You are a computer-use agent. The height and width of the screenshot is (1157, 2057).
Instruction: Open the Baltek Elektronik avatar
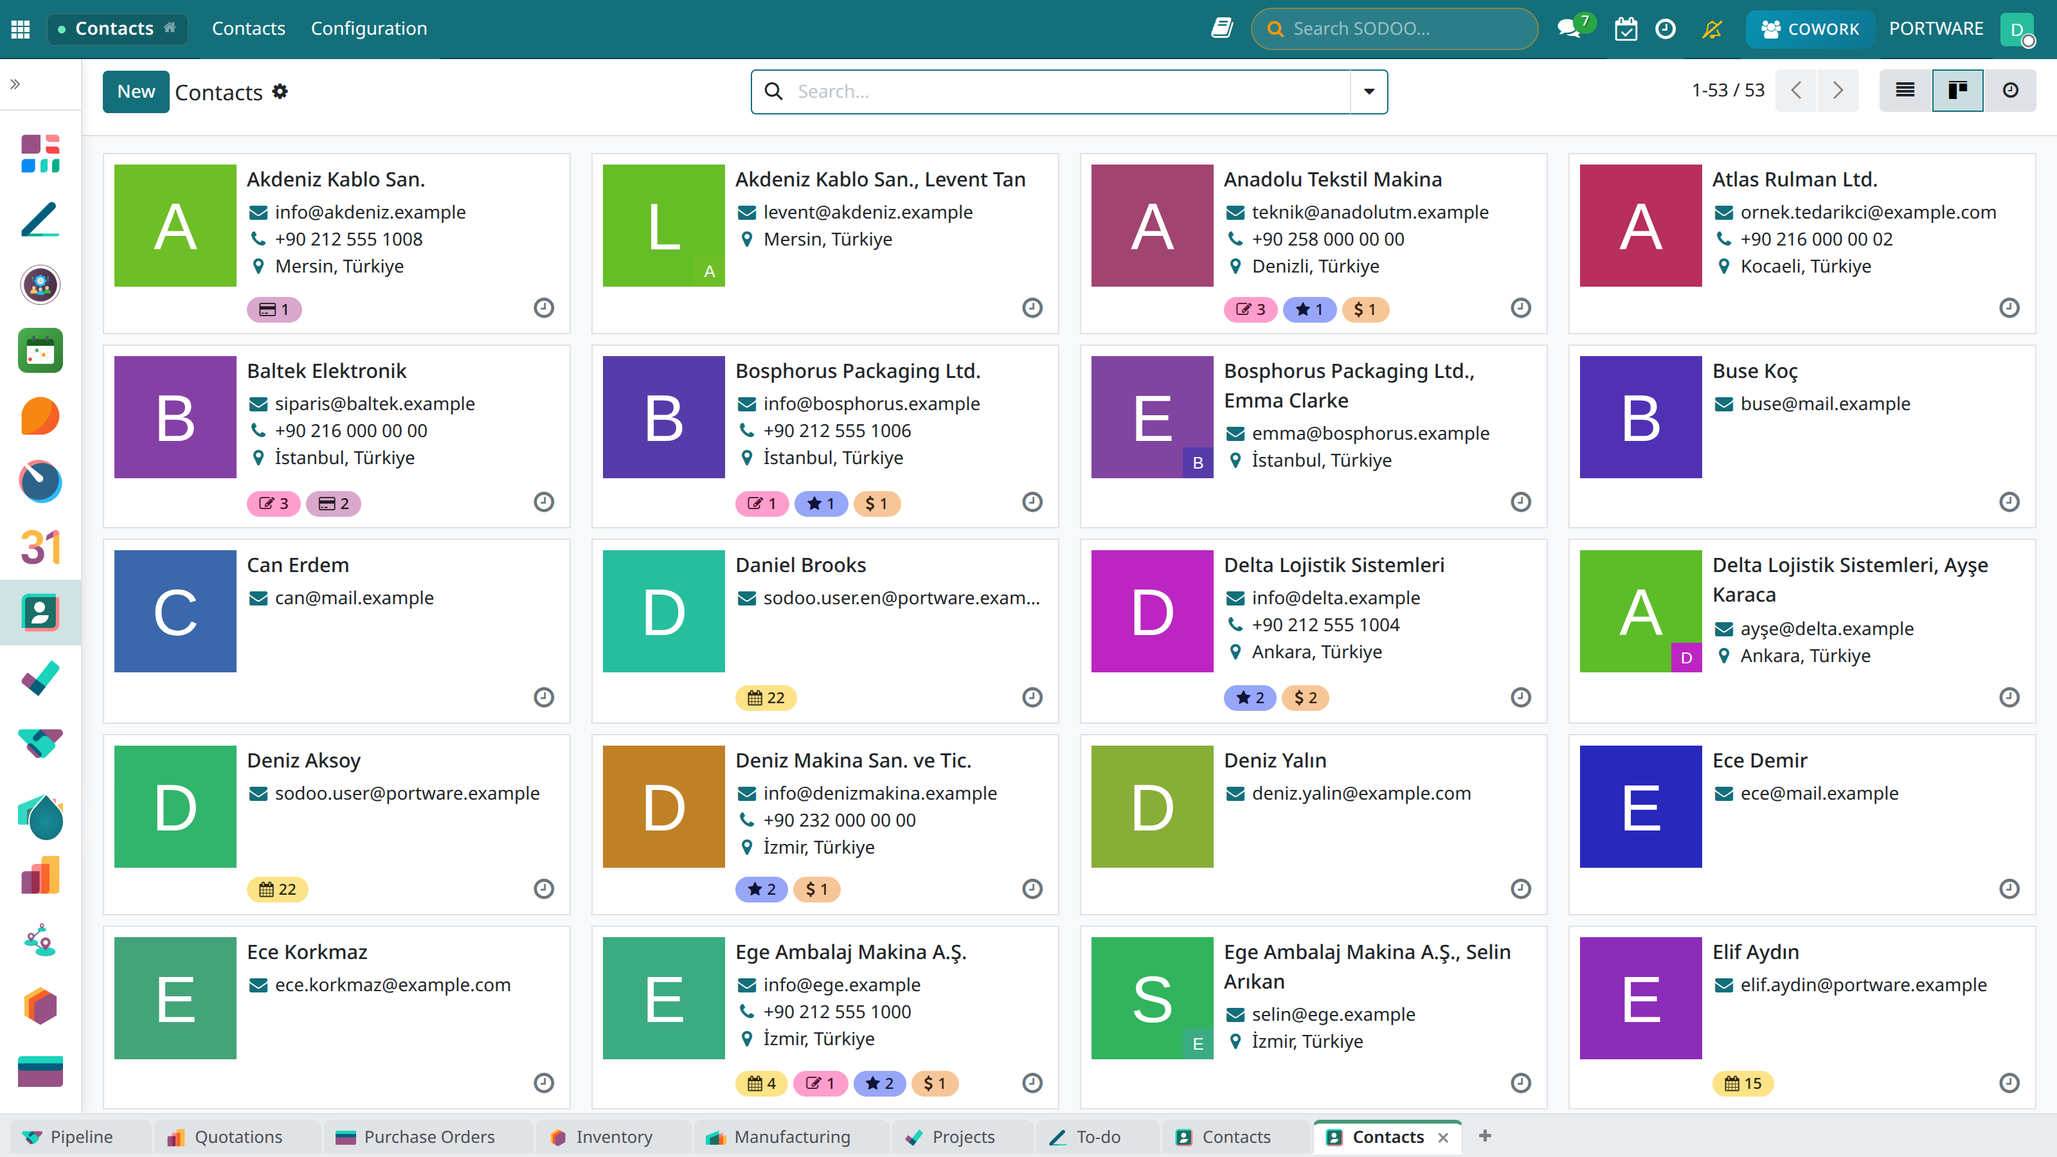tap(175, 417)
